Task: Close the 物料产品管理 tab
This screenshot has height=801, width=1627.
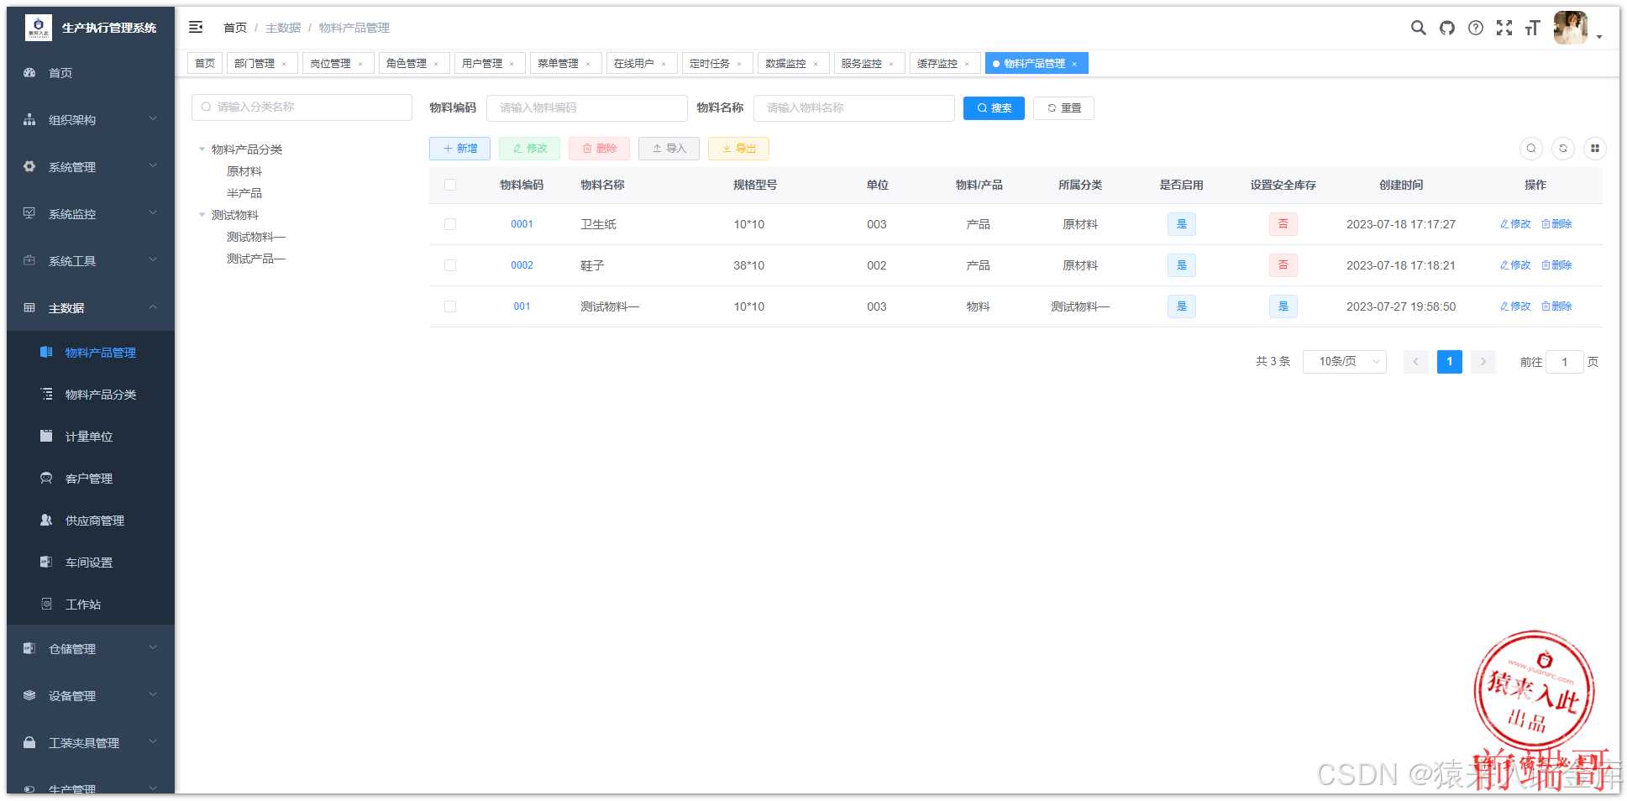Action: coord(1074,64)
